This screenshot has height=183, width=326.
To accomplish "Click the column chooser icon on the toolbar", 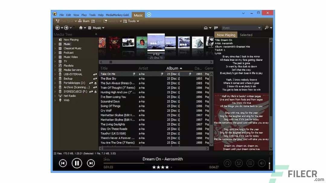I will [216, 27].
